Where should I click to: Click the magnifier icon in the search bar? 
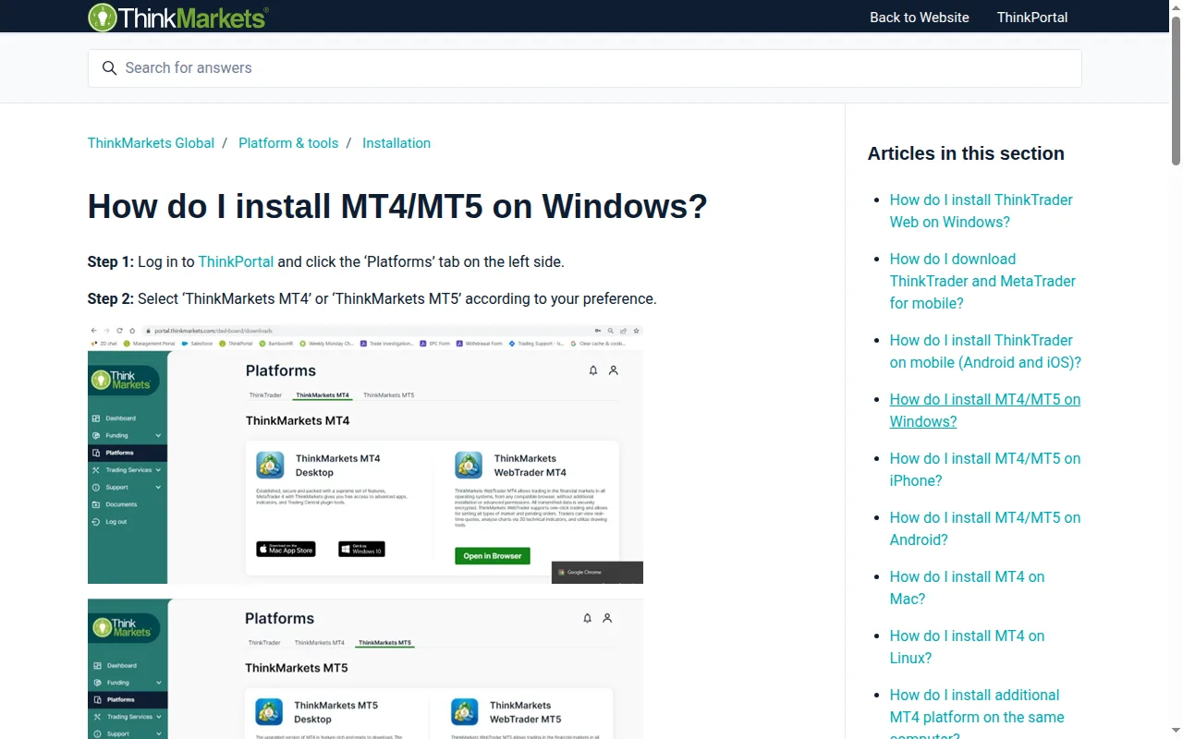[109, 68]
